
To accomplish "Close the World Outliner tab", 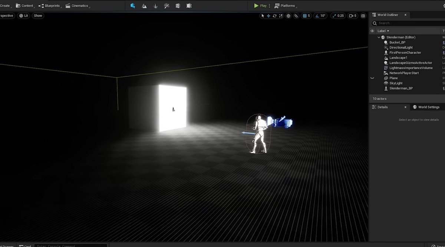I will pyautogui.click(x=405, y=15).
